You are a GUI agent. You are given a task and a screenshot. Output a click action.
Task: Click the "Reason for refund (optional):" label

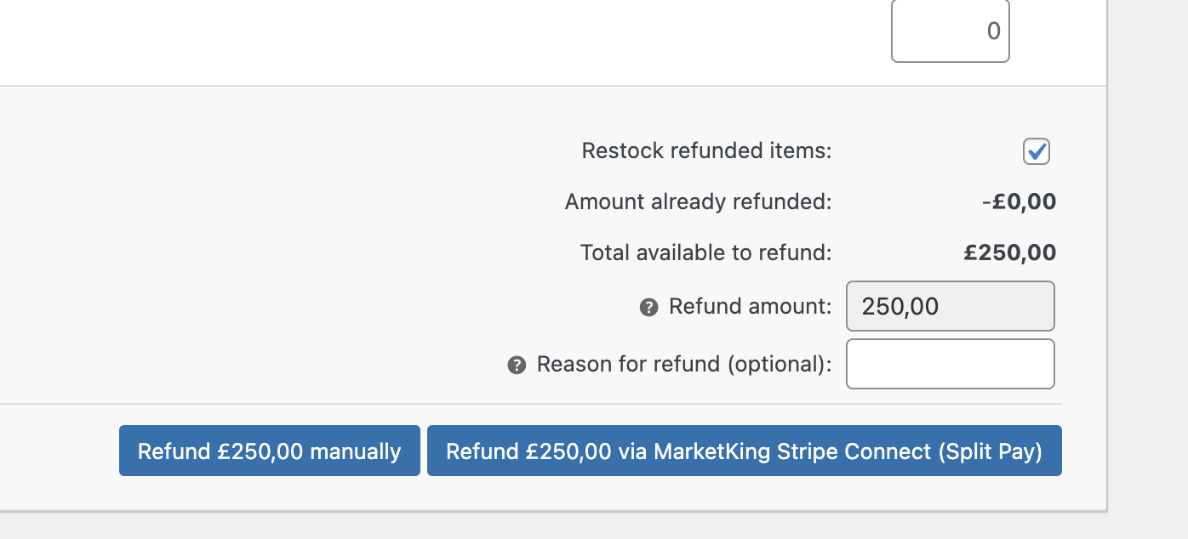684,364
